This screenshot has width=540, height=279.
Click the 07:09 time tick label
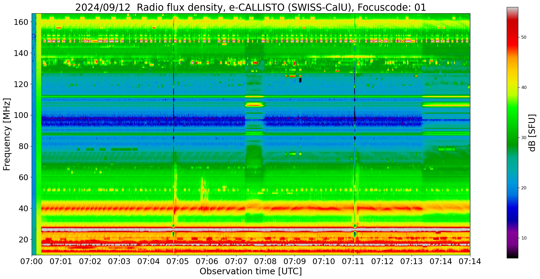(x=295, y=261)
